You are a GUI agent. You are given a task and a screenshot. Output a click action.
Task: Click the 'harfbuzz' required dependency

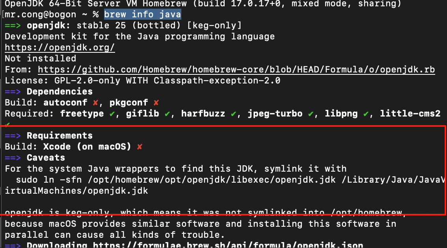(203, 114)
